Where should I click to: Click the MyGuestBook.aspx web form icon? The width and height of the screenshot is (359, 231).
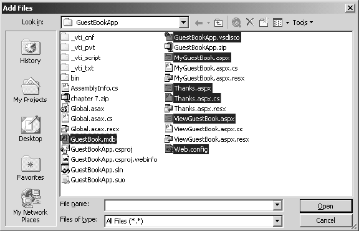tap(168, 57)
